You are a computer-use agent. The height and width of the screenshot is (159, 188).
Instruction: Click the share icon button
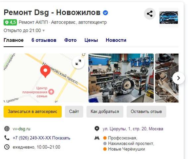pos(150,14)
